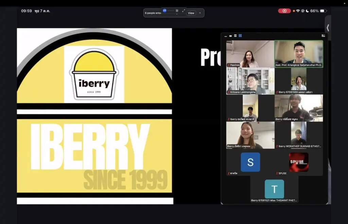Click the red SPUSE avatar tile

(299, 162)
